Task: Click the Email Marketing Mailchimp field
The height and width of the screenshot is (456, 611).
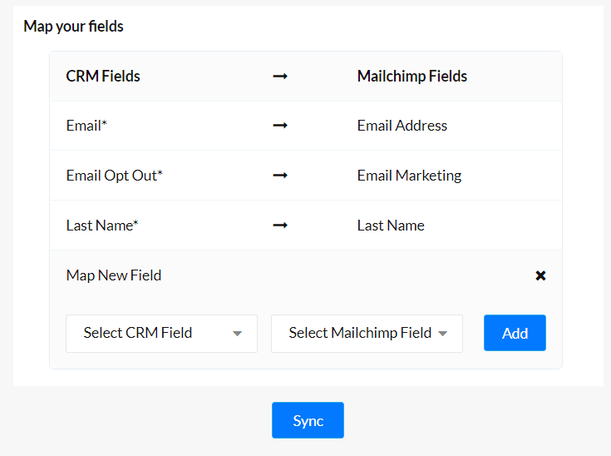Action: pyautogui.click(x=409, y=176)
